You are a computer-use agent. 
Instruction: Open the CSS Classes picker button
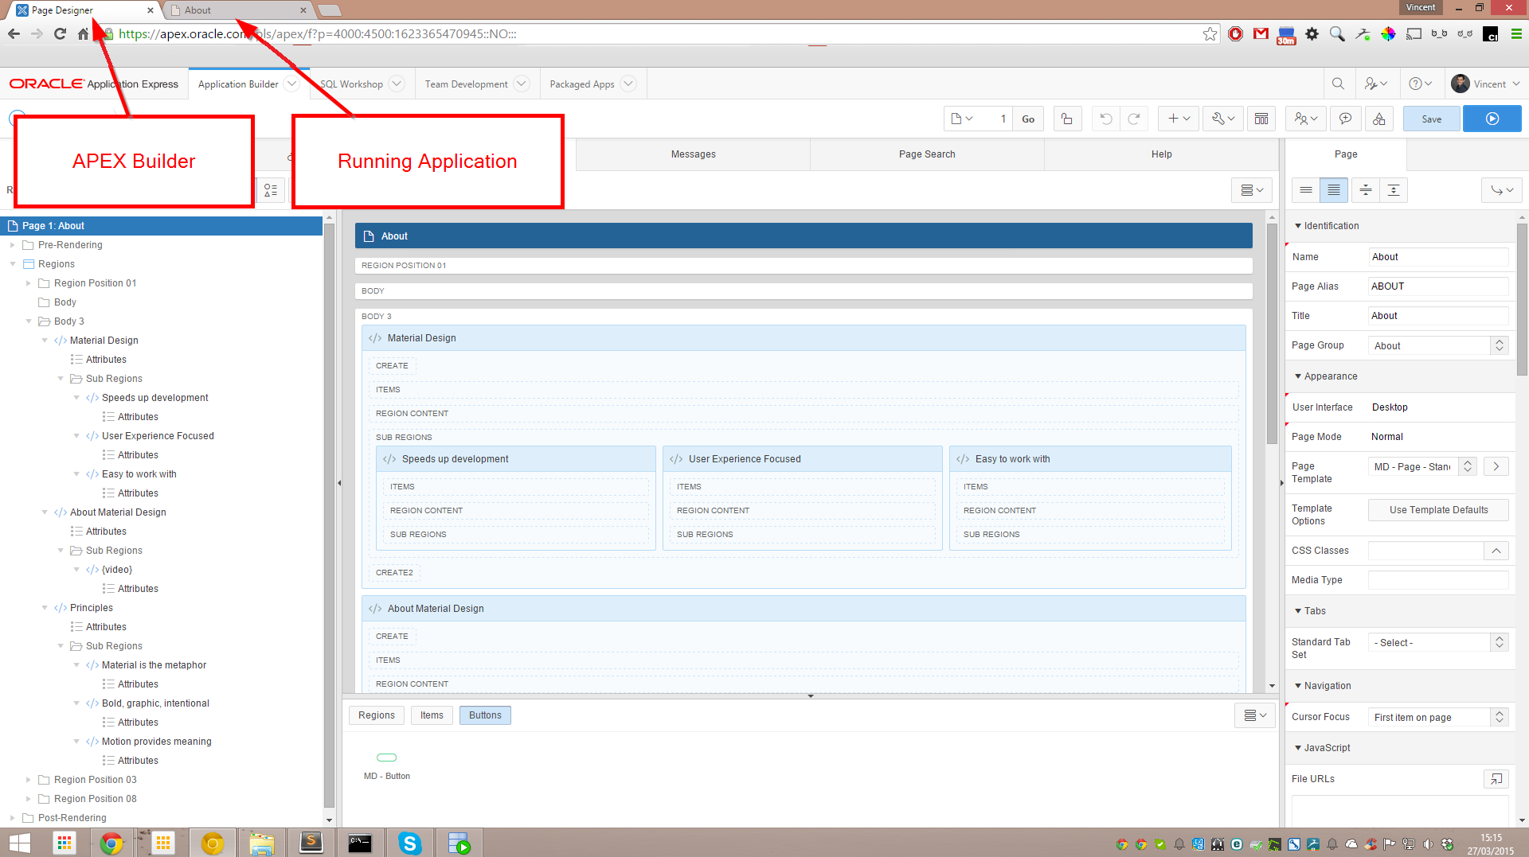coord(1496,551)
